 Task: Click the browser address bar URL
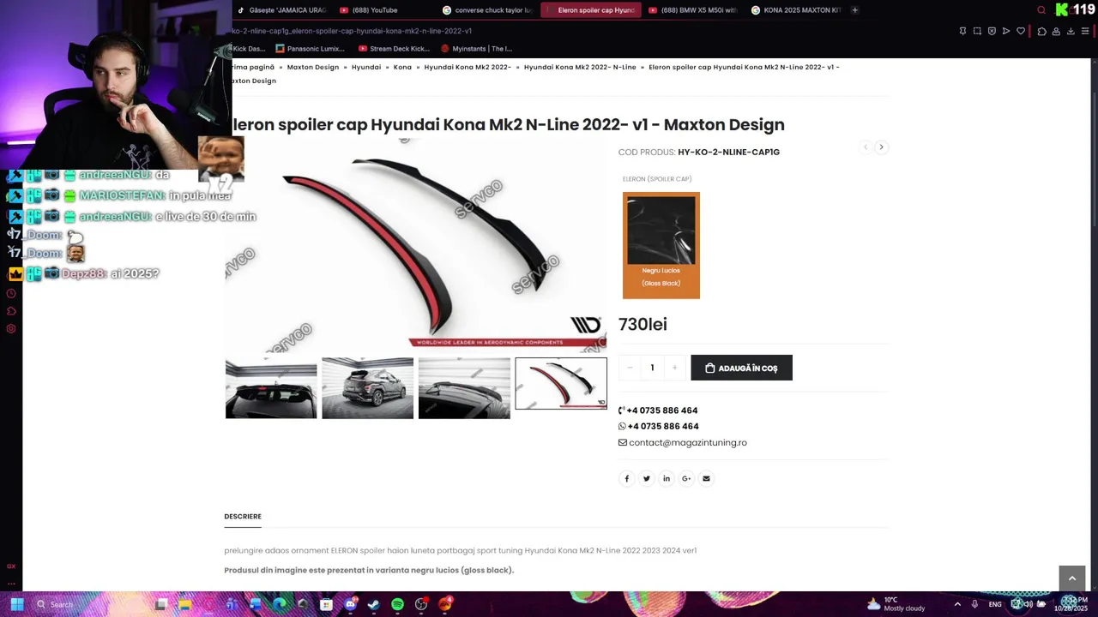352,31
